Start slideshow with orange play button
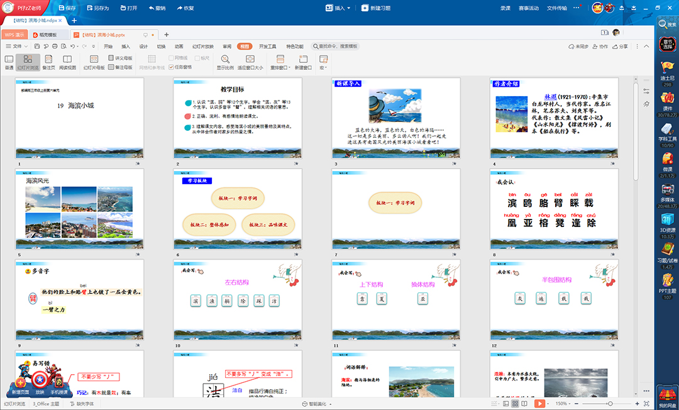 pos(539,404)
